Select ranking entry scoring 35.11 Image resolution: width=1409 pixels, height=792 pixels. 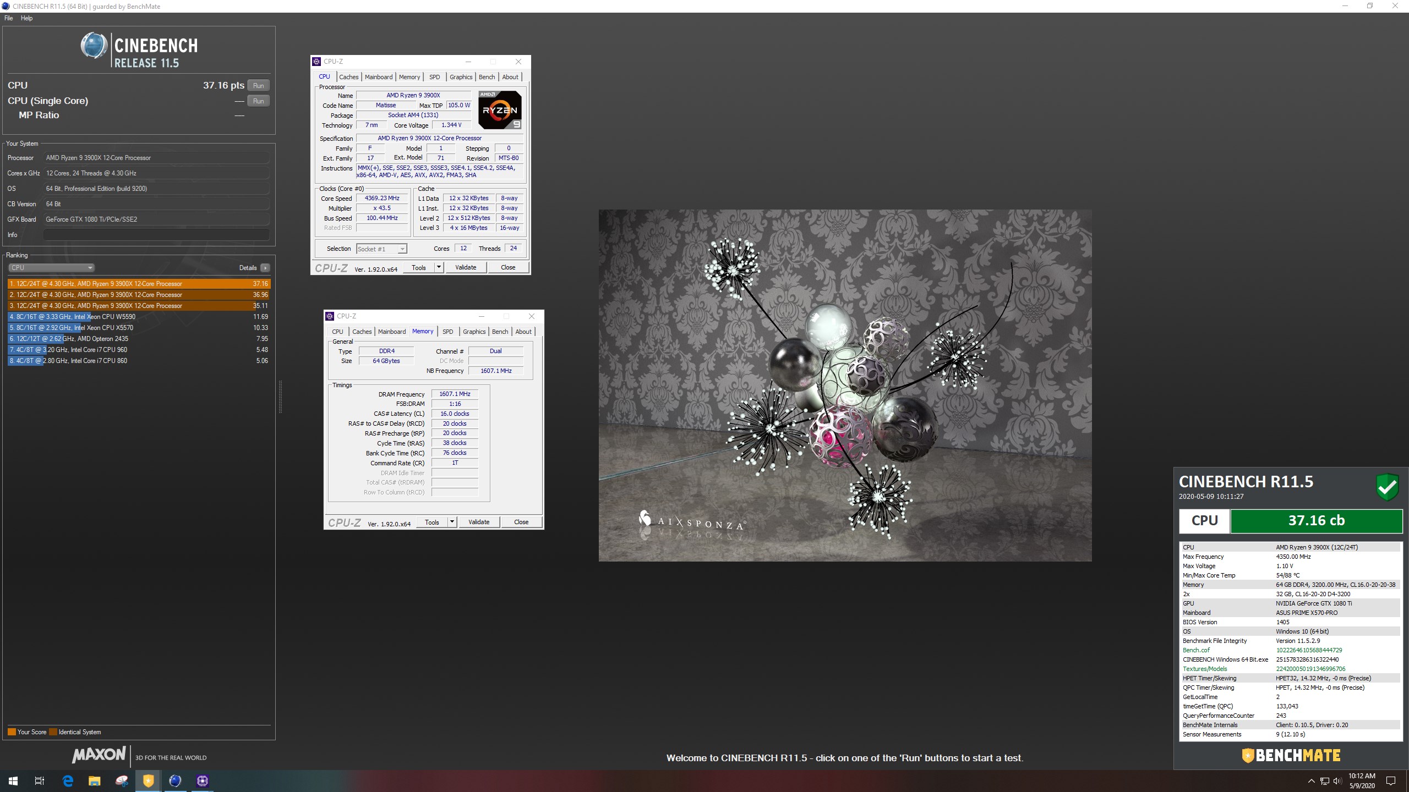(139, 306)
